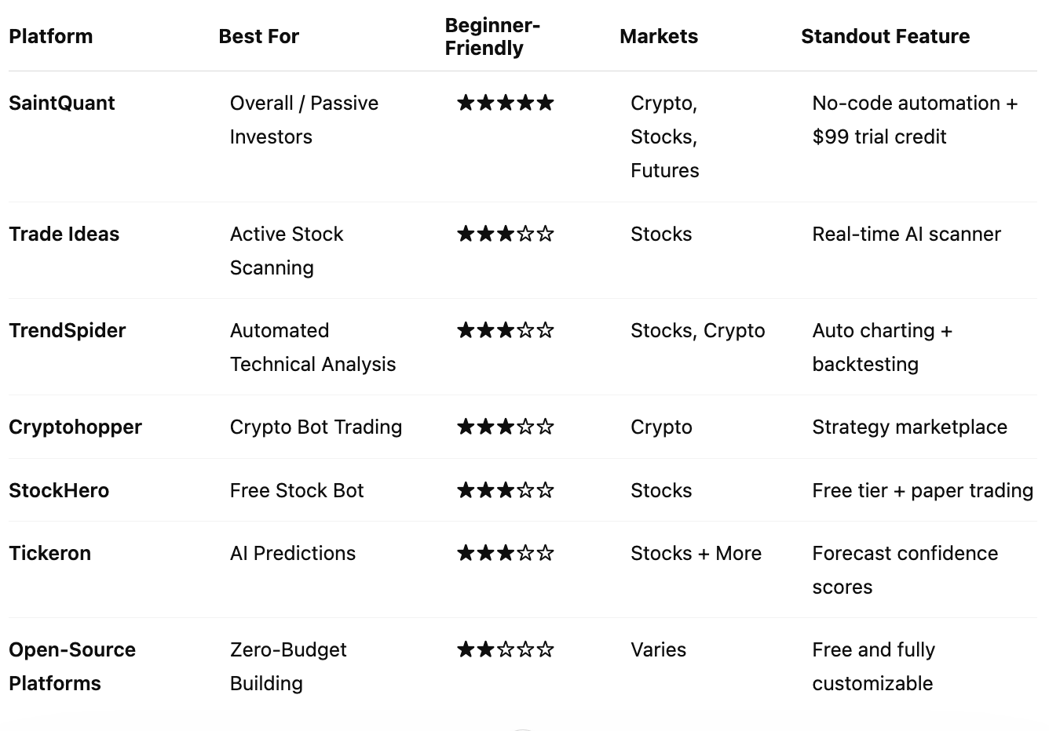The width and height of the screenshot is (1049, 731).
Task: Open the Cryptohopper platform name
Action: click(75, 427)
